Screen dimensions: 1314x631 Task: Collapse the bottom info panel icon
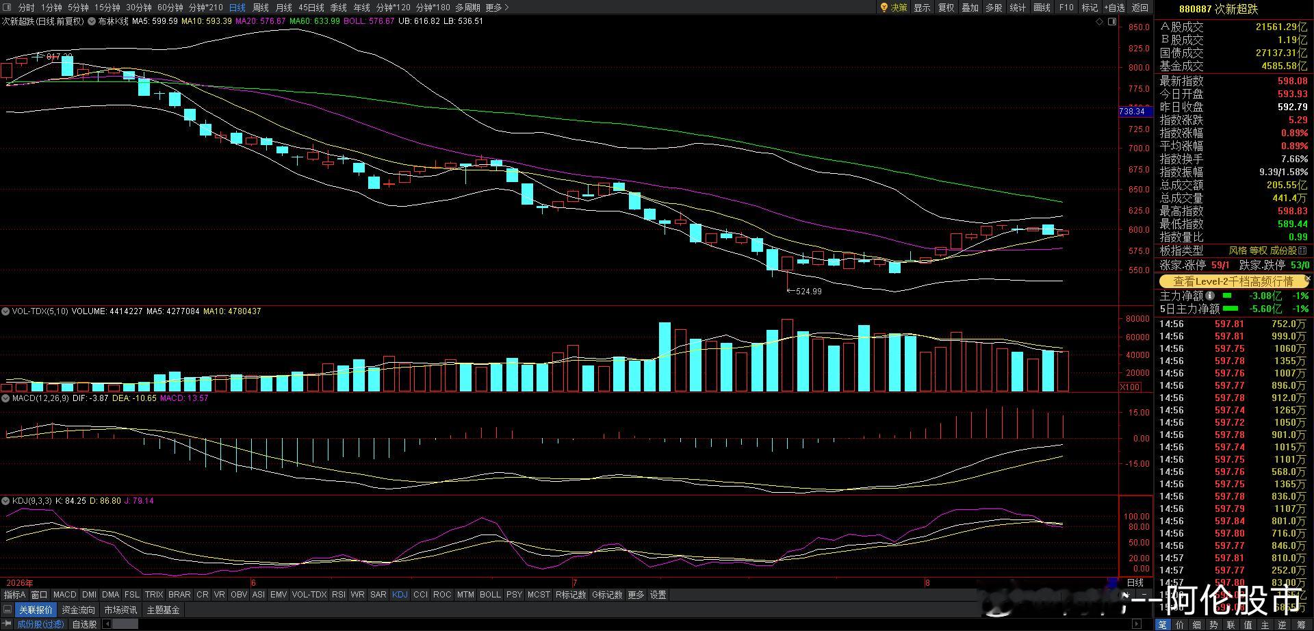pos(8,610)
